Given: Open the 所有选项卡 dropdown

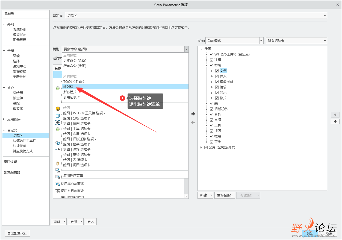Looking at the screenshot, I should (x=325, y=40).
